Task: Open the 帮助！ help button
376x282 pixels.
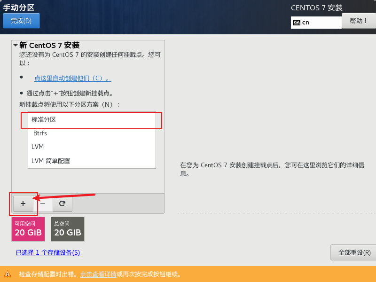Action: click(x=359, y=21)
